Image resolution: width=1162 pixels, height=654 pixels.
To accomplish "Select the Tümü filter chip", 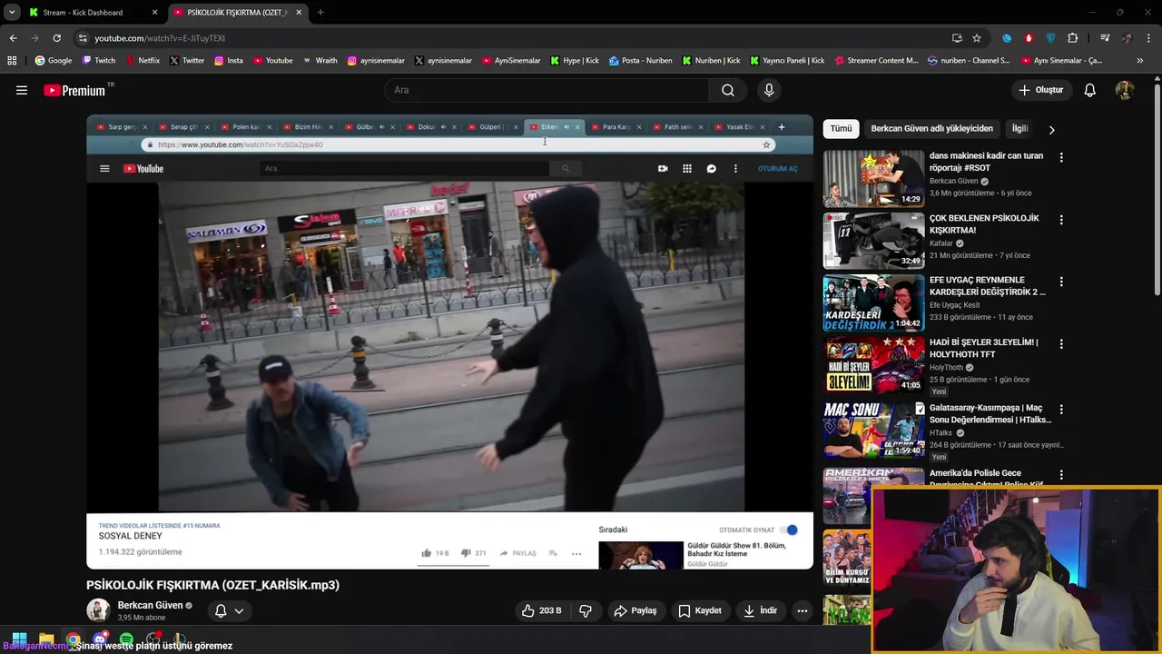I will tap(842, 128).
